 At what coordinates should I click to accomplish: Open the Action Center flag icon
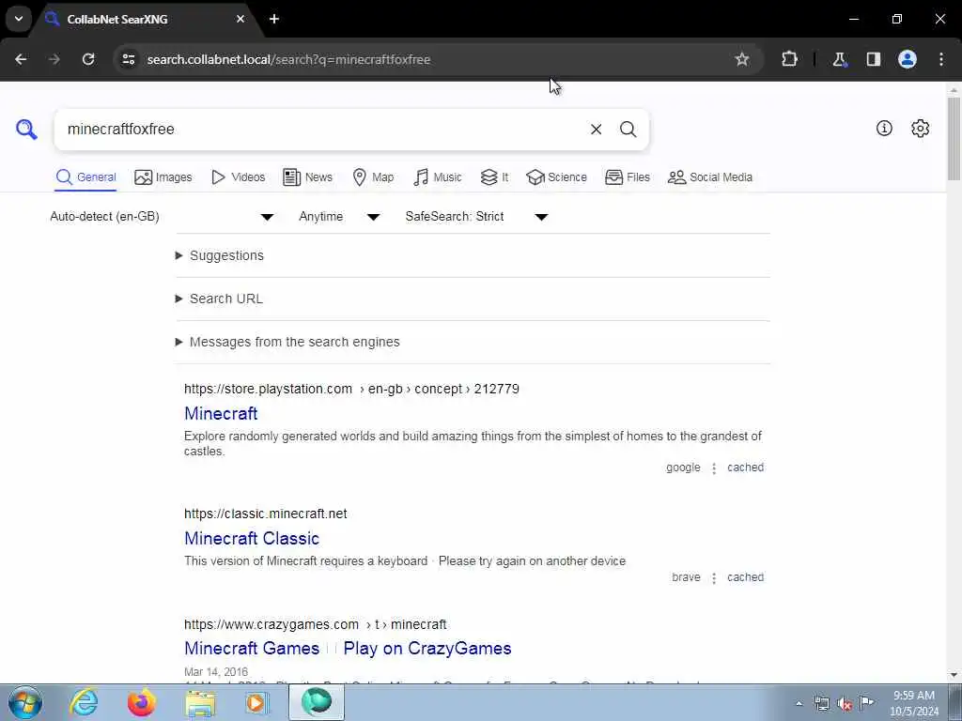(x=866, y=703)
